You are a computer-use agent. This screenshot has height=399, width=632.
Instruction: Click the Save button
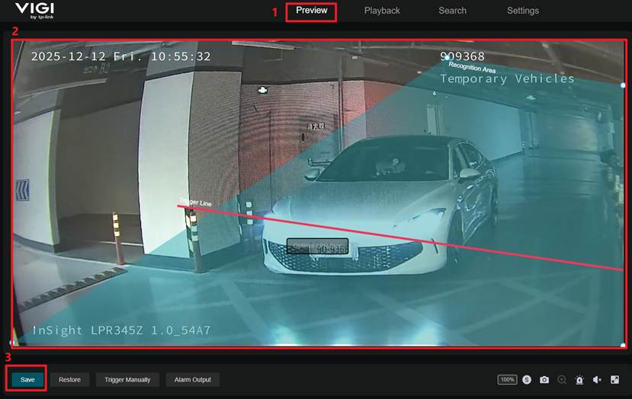27,380
